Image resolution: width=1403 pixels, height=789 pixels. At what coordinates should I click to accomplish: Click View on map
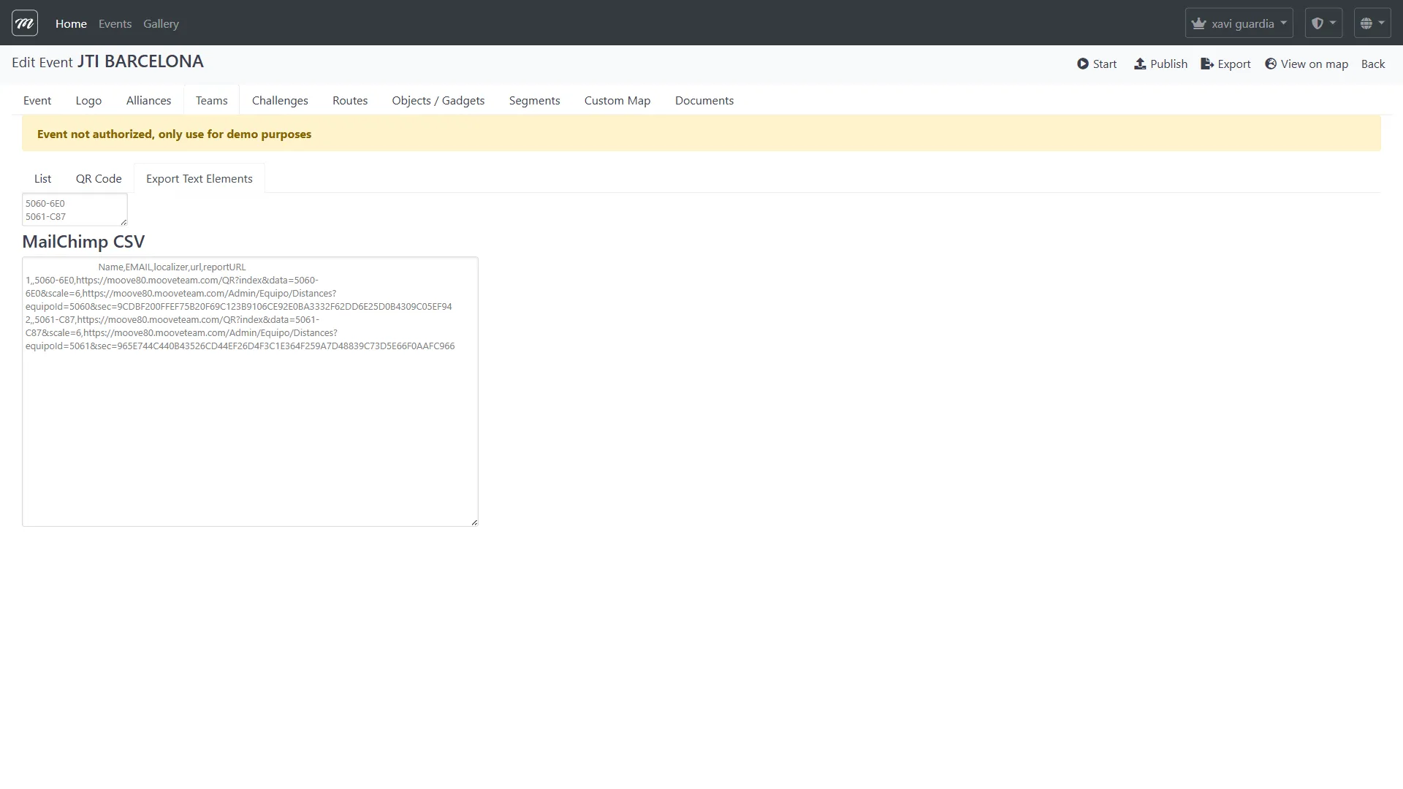click(1313, 64)
